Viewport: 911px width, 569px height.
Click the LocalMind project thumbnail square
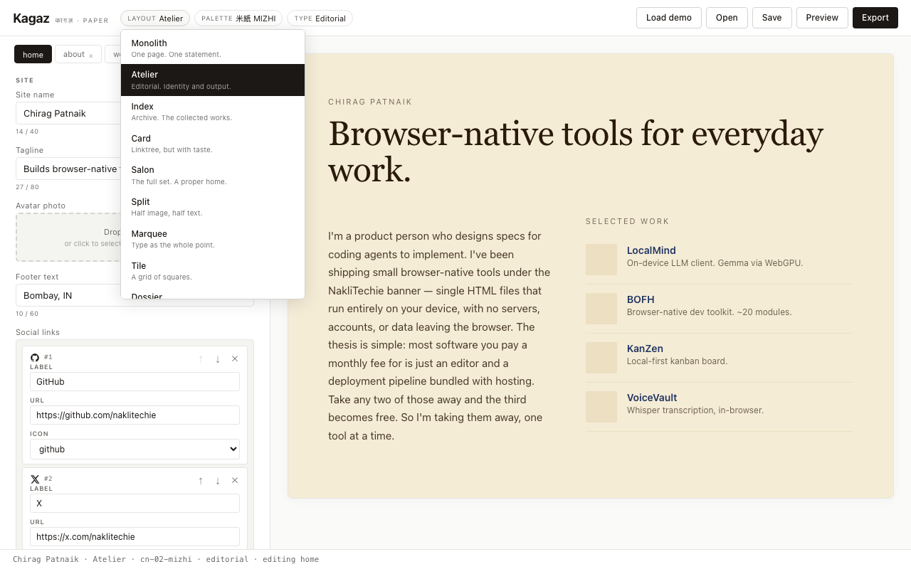(x=601, y=260)
